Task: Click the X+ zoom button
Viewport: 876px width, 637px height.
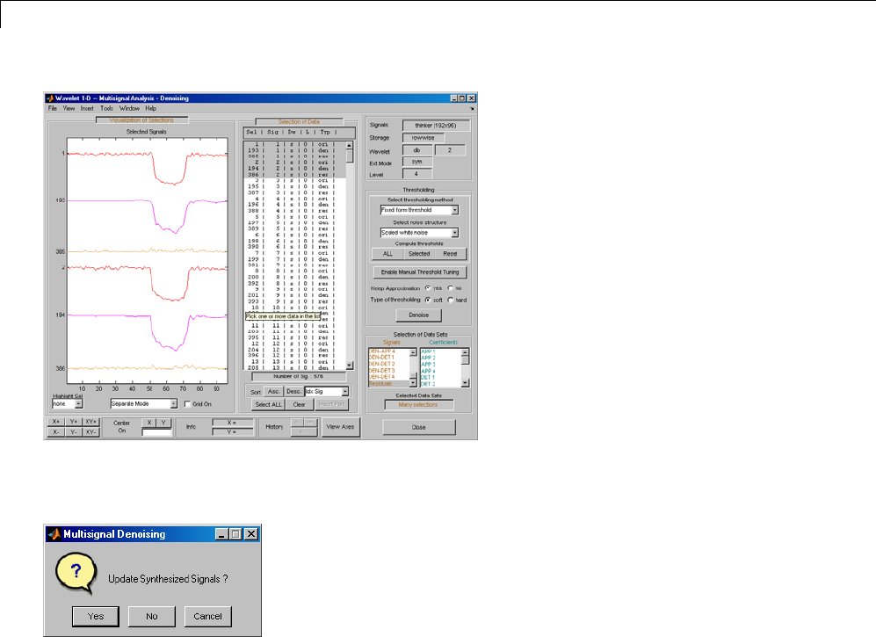Action: pyautogui.click(x=55, y=422)
